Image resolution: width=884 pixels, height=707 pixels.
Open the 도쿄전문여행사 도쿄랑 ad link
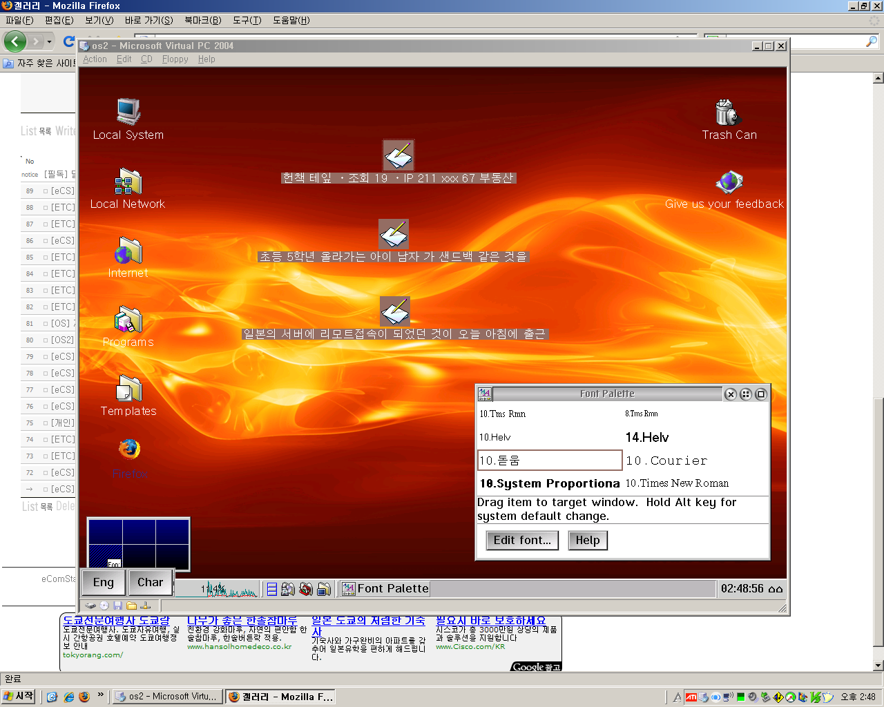point(116,620)
